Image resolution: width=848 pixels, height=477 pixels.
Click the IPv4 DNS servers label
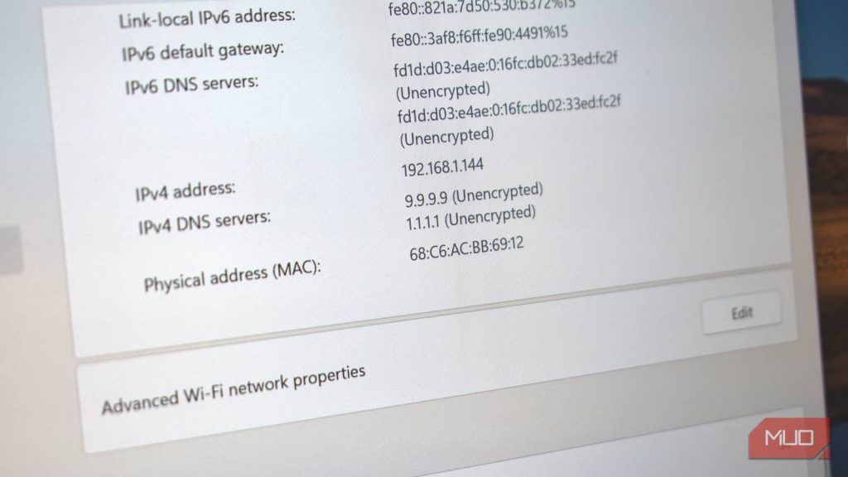coord(204,222)
